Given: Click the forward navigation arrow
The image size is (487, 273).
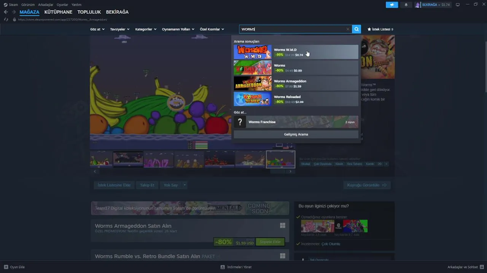Looking at the screenshot, I should click(x=14, y=12).
